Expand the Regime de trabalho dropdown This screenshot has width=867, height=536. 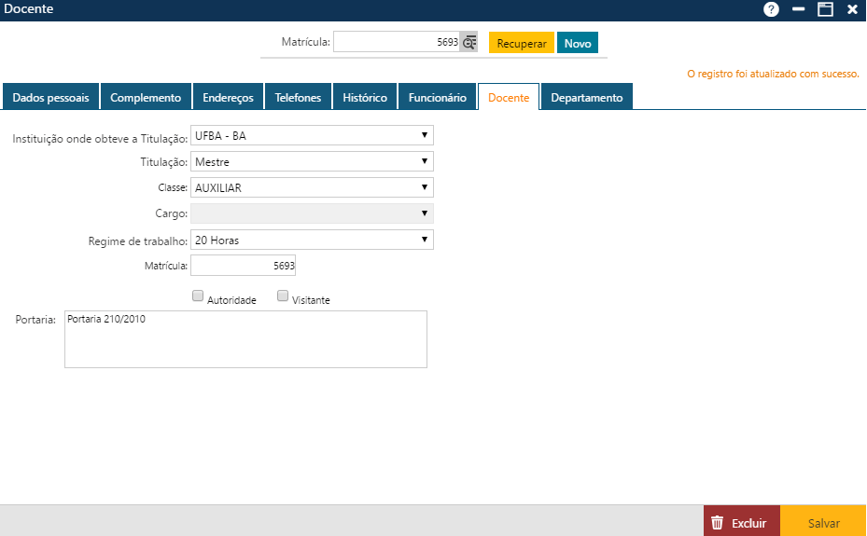[x=312, y=241]
